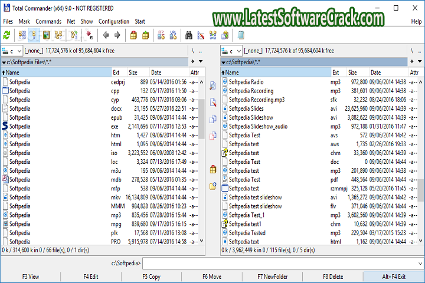Launch file search with the binoculars icon
425x283 pixels.
tap(189, 35)
